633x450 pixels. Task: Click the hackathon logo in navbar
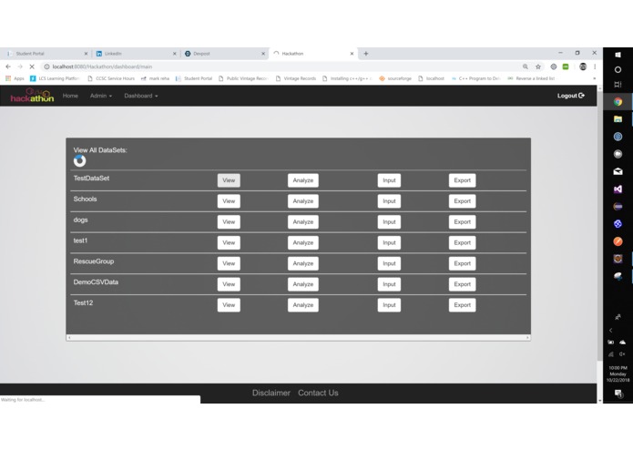coord(32,96)
